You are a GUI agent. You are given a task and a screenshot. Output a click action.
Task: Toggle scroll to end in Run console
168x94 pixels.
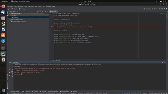[x=12, y=72]
